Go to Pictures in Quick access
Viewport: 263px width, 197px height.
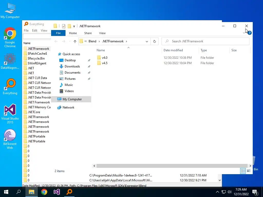pyautogui.click(x=70, y=79)
